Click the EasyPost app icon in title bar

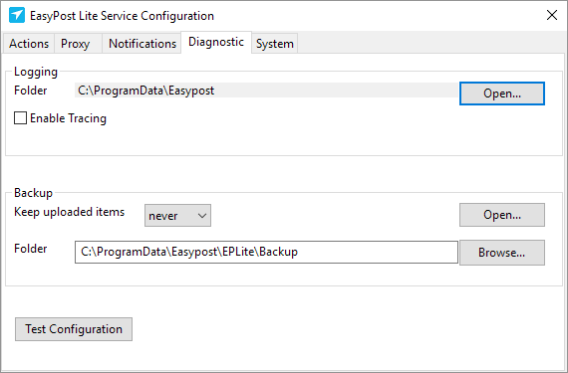[17, 15]
